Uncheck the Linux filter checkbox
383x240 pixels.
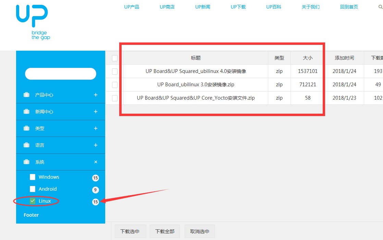point(33,201)
